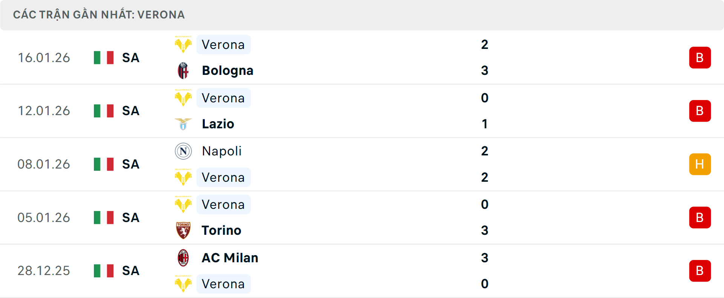724x298 pixels.
Task: Open the Torino team link
Action: (x=221, y=230)
